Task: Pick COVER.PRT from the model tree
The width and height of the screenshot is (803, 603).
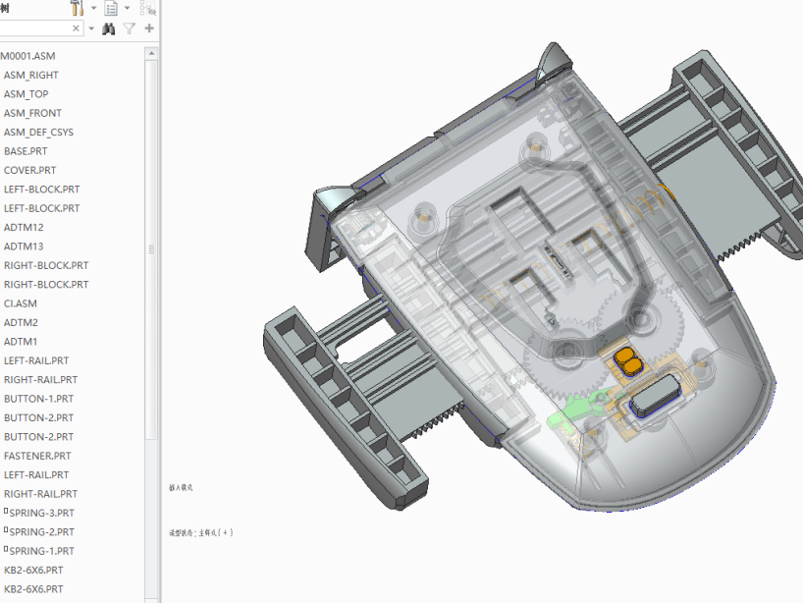Action: pyautogui.click(x=29, y=171)
